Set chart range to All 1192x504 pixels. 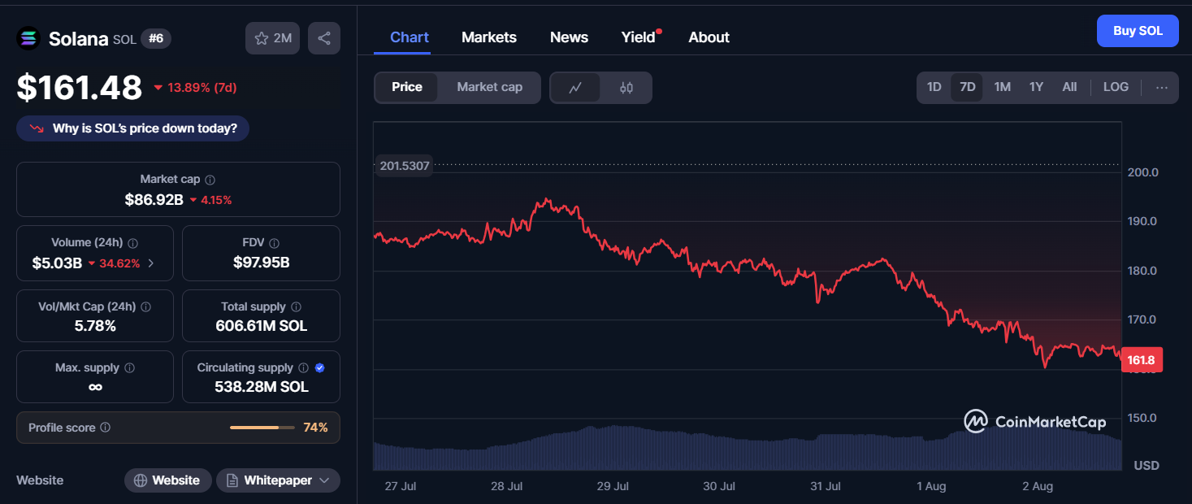pos(1069,87)
